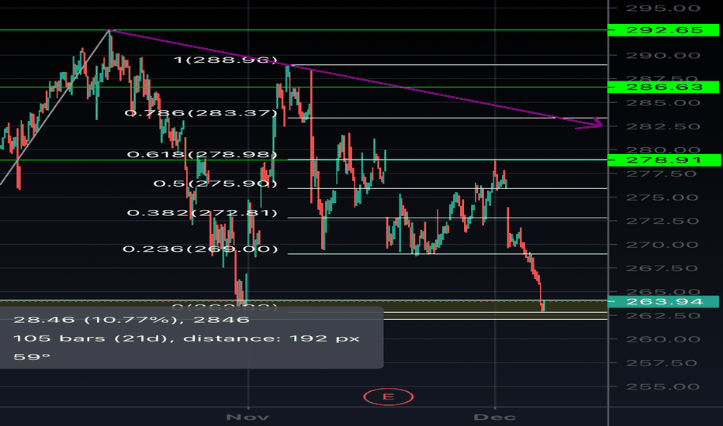723x426 pixels.
Task: Click the Fibonacci 0.236(269.00) level label
Action: click(x=200, y=249)
